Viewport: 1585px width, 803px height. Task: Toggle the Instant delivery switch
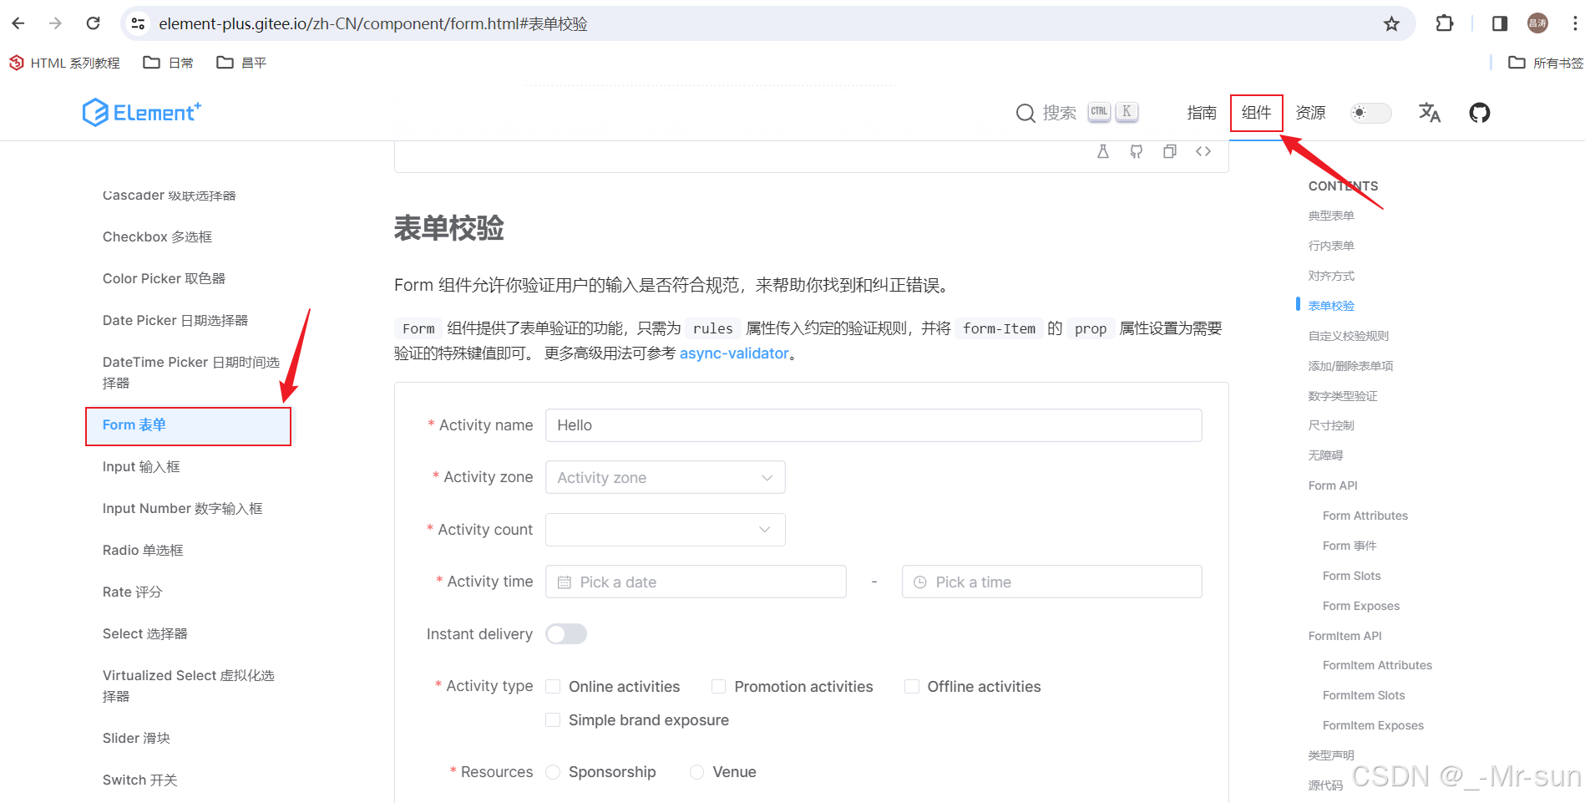tap(566, 634)
